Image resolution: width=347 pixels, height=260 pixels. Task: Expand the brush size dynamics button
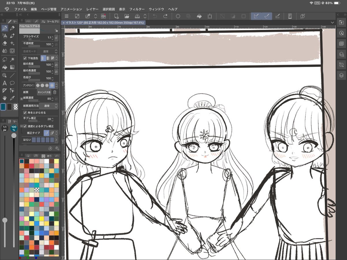56,38
